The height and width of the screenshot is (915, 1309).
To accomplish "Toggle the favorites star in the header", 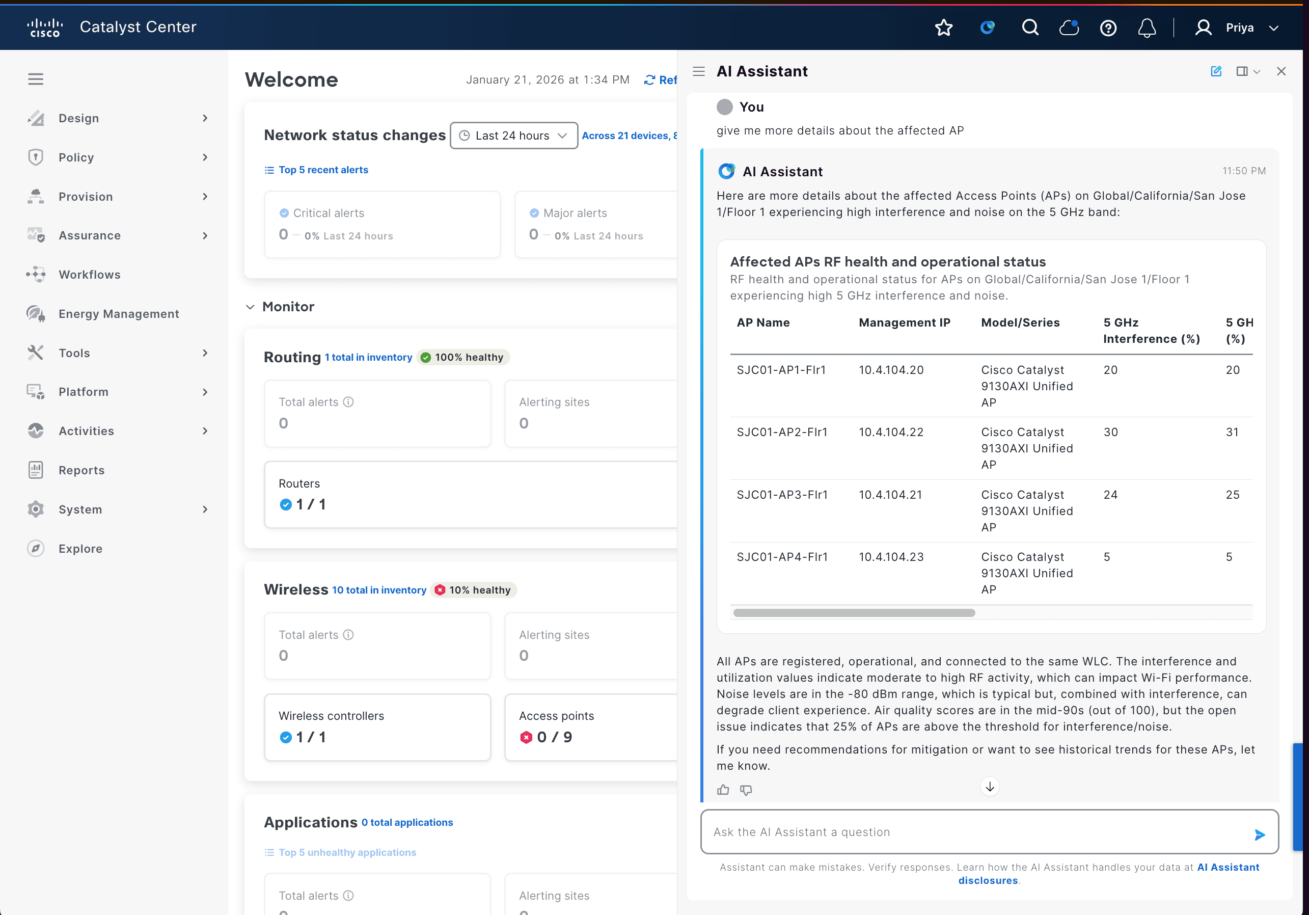I will click(x=944, y=28).
